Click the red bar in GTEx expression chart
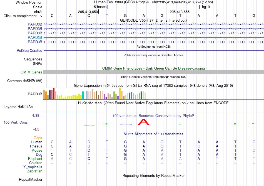The width and height of the screenshot is (264, 186). [54, 94]
